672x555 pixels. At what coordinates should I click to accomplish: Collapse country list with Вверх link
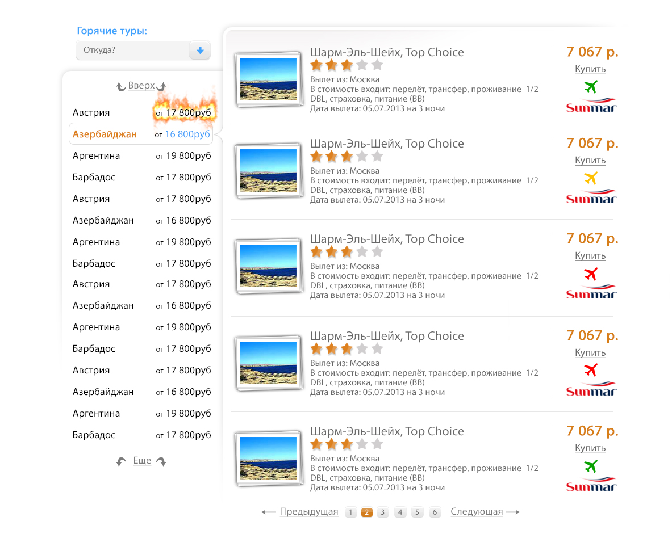(x=141, y=86)
